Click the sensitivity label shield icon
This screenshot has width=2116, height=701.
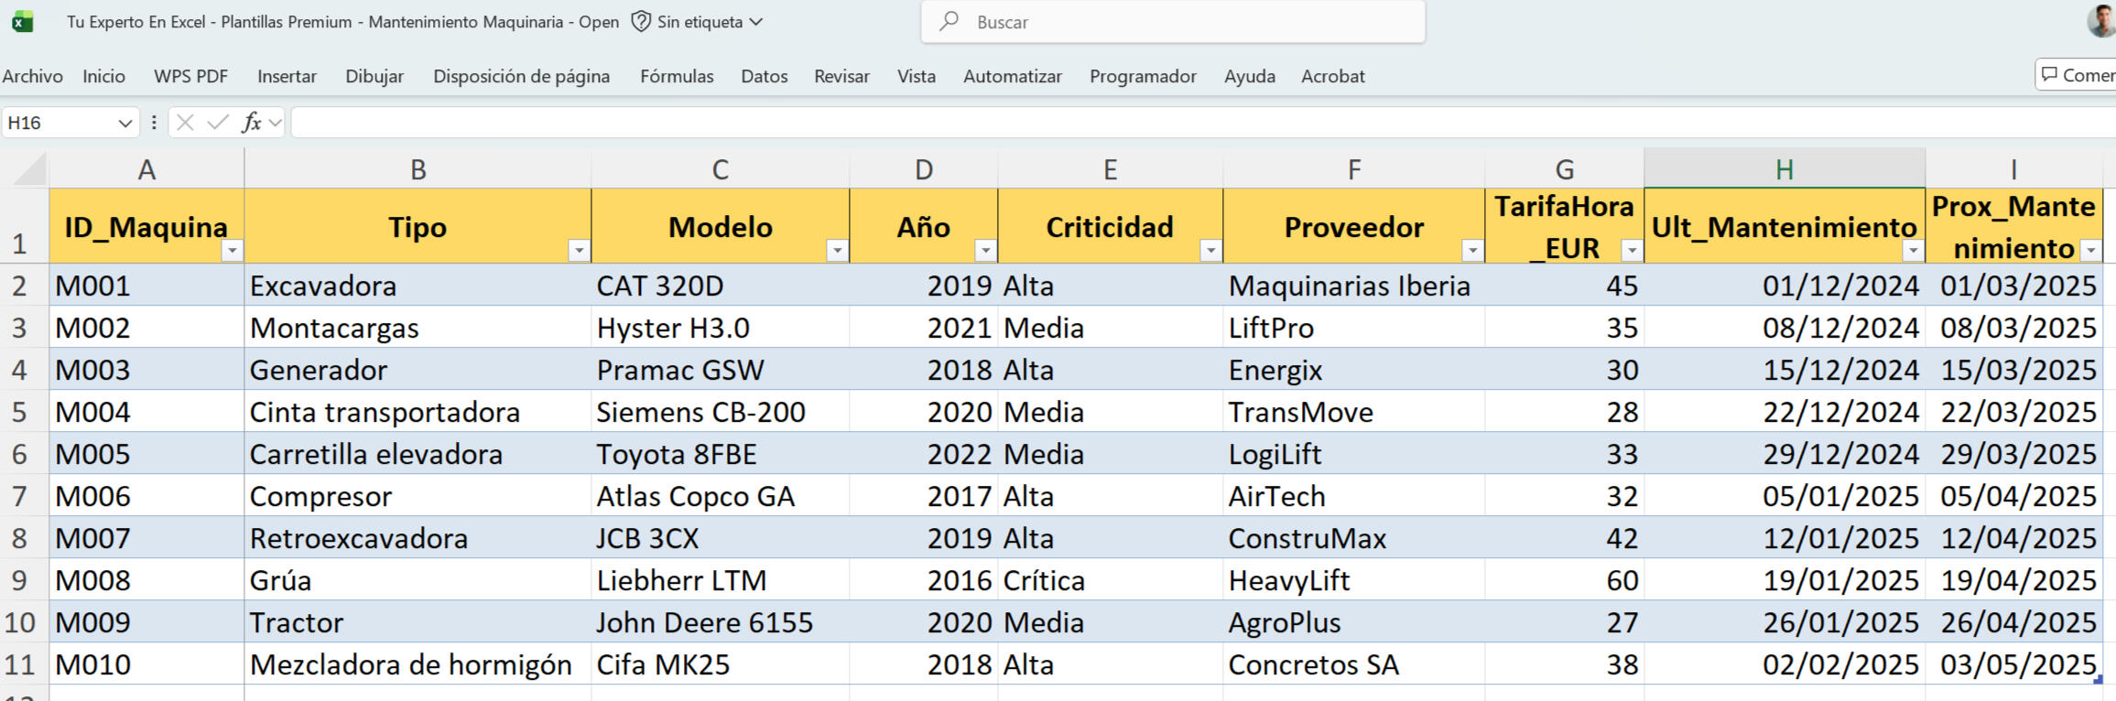641,22
